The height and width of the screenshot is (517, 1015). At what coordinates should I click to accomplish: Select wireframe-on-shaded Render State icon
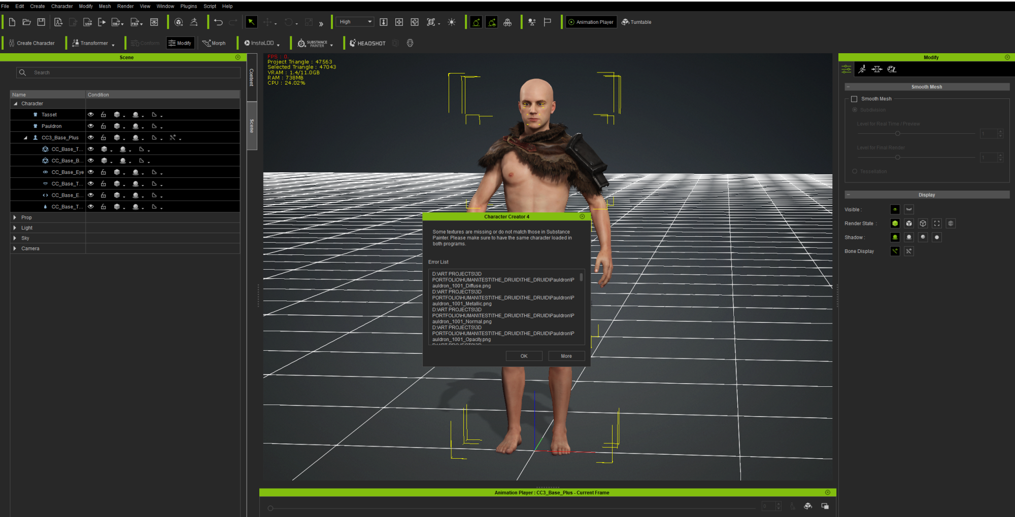[x=909, y=223]
